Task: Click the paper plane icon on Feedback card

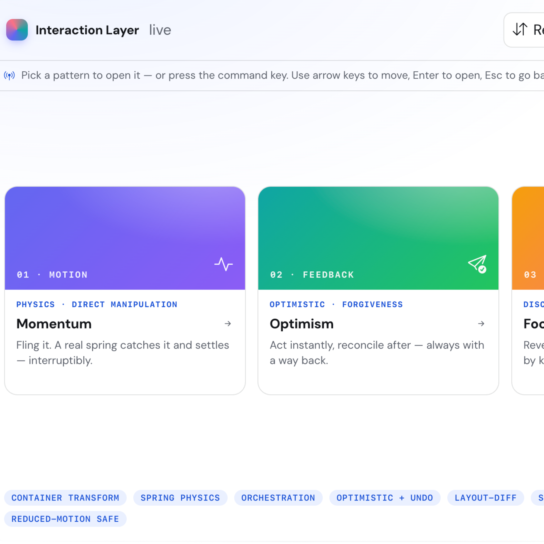Action: coord(478,264)
